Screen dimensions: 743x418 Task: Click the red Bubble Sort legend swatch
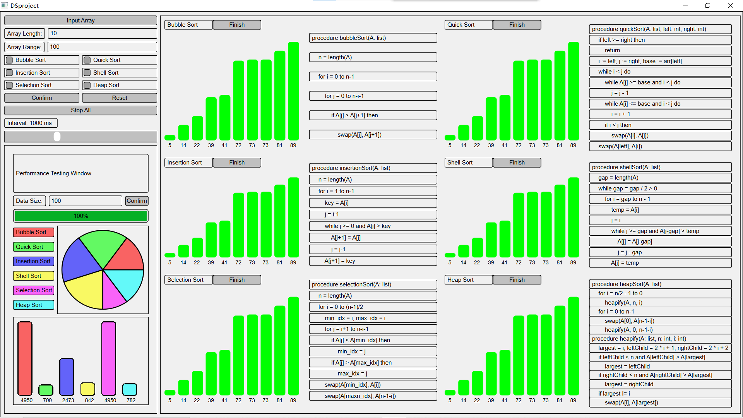(33, 232)
